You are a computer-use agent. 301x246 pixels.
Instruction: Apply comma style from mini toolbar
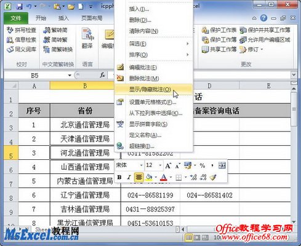click(x=212, y=165)
